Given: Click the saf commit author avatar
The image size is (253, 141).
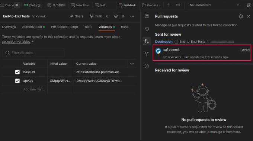Looking at the screenshot, I should tap(158, 51).
